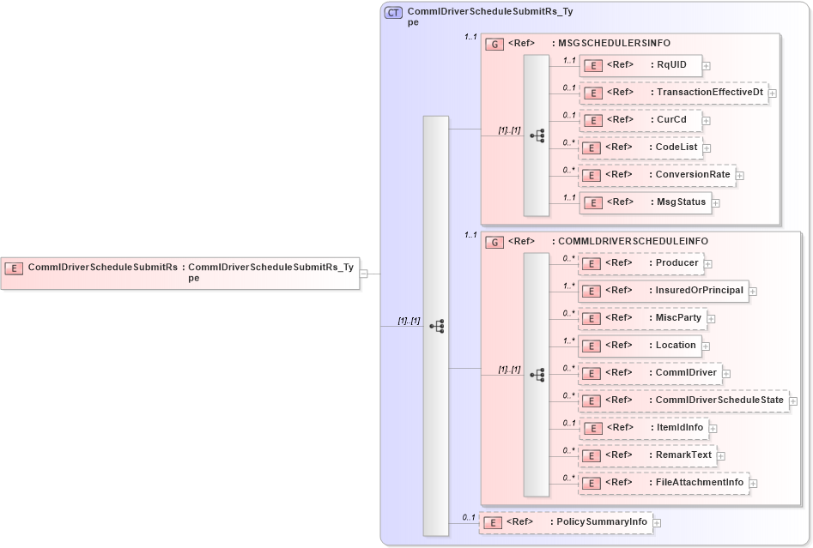
Task: Collapse the root element using its side connector
Action: 365,274
